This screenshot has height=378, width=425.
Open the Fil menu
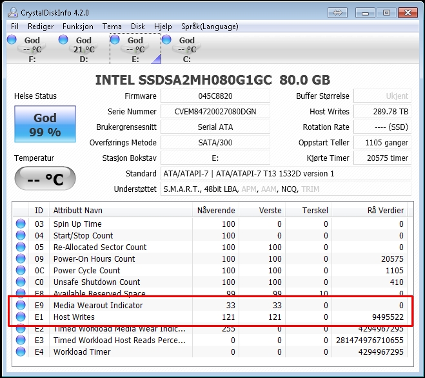15,26
